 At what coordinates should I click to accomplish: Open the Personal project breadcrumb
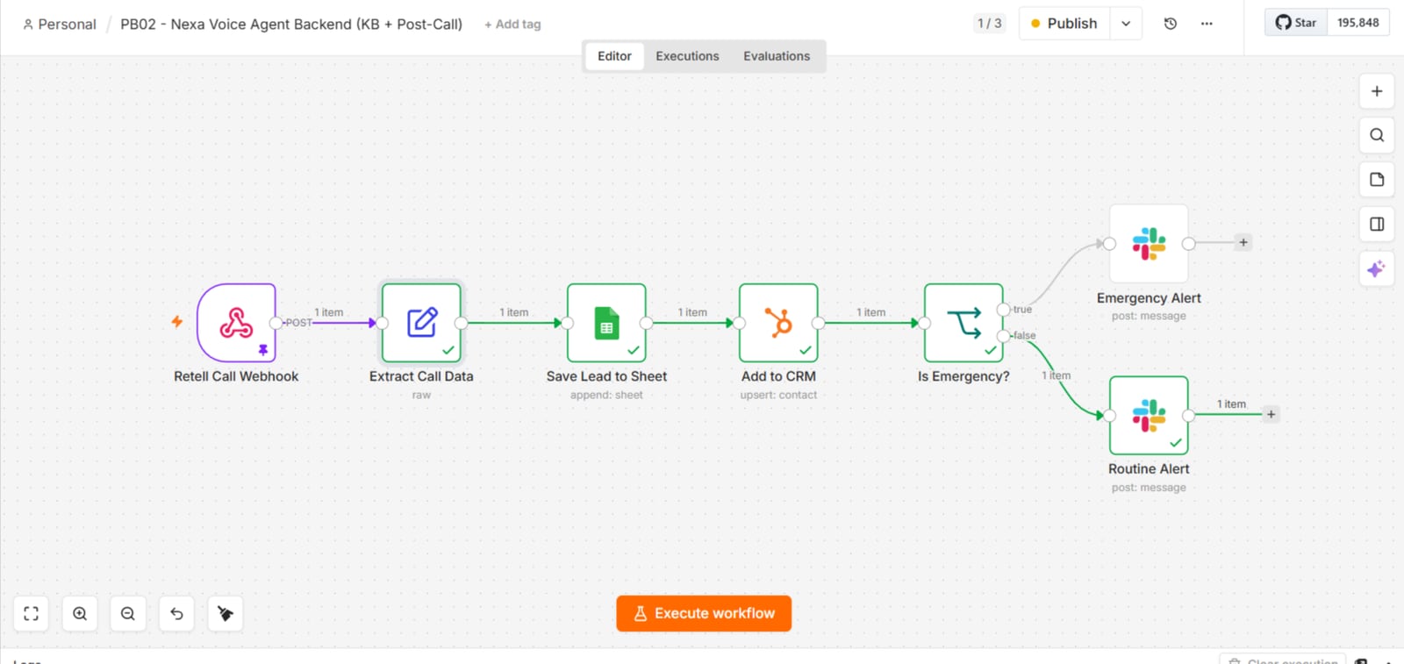[x=60, y=25]
